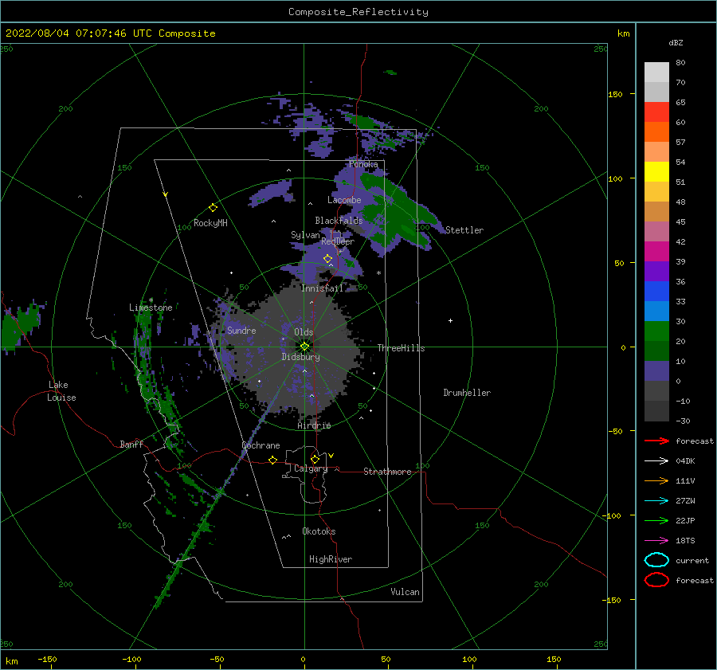Click the Olds label near radar center
The width and height of the screenshot is (717, 670).
coord(304,332)
